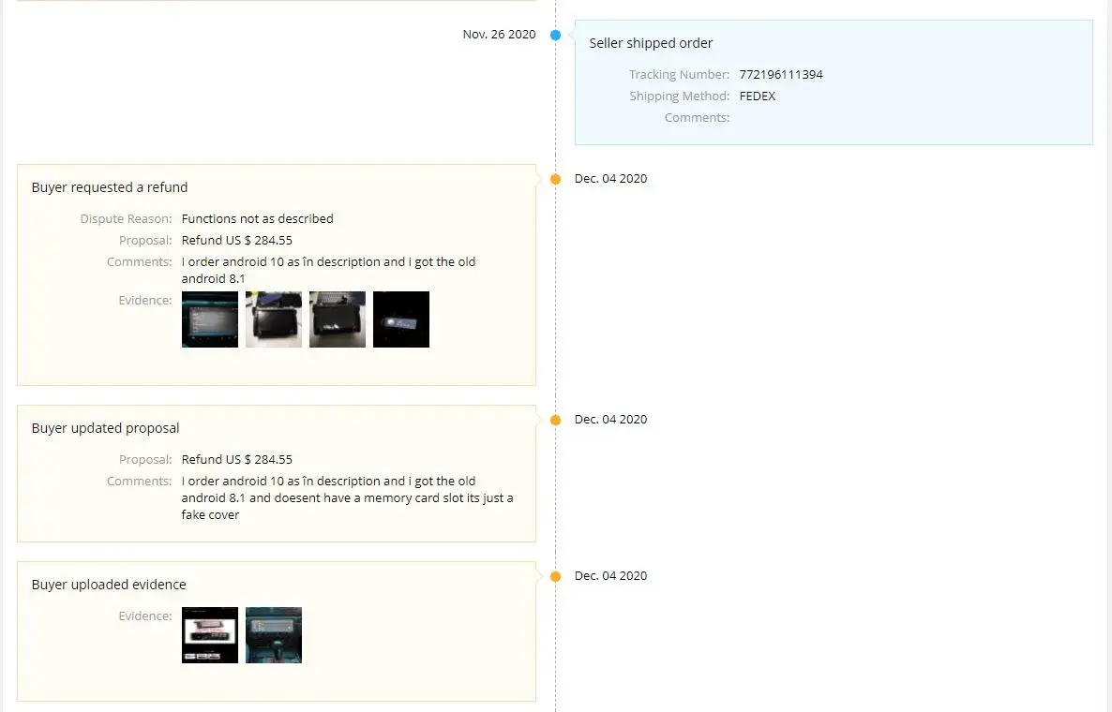Image resolution: width=1112 pixels, height=712 pixels.
Task: Click the orange dot beside Buyer requested refund
Action: [x=555, y=179]
